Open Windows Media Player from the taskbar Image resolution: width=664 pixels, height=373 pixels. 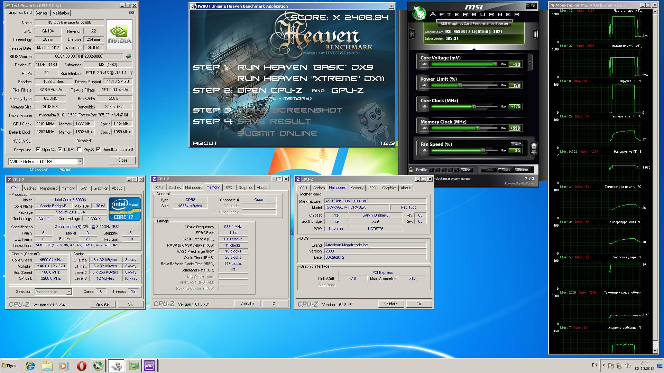(64, 366)
